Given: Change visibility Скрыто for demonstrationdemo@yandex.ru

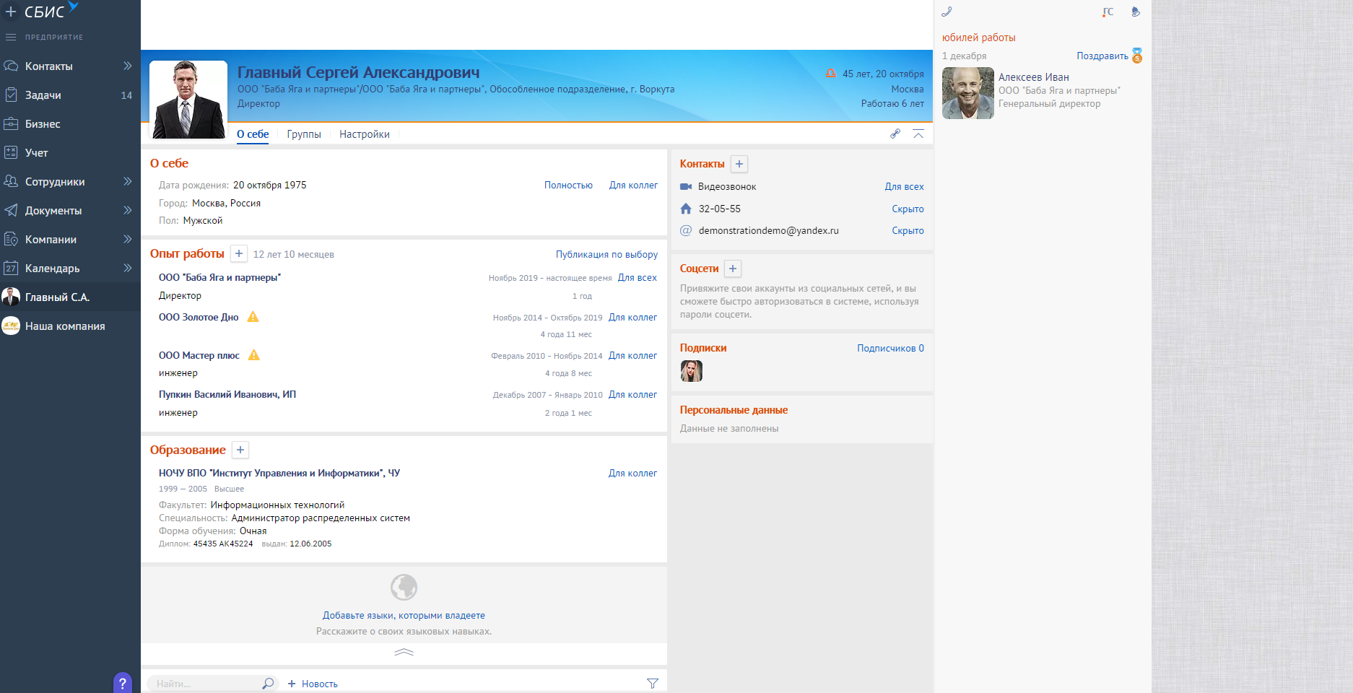Looking at the screenshot, I should point(908,230).
